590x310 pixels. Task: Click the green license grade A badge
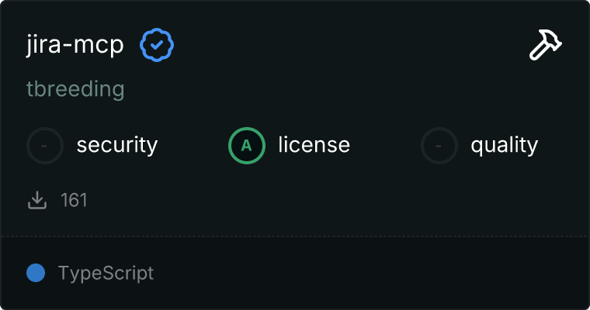(x=247, y=145)
